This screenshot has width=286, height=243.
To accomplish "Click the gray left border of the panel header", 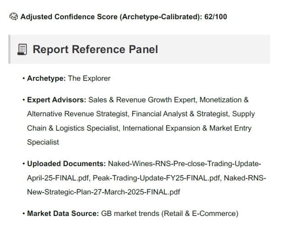I will point(9,49).
